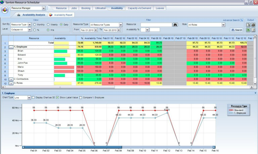Click the Resource column header

click(x=34, y=38)
